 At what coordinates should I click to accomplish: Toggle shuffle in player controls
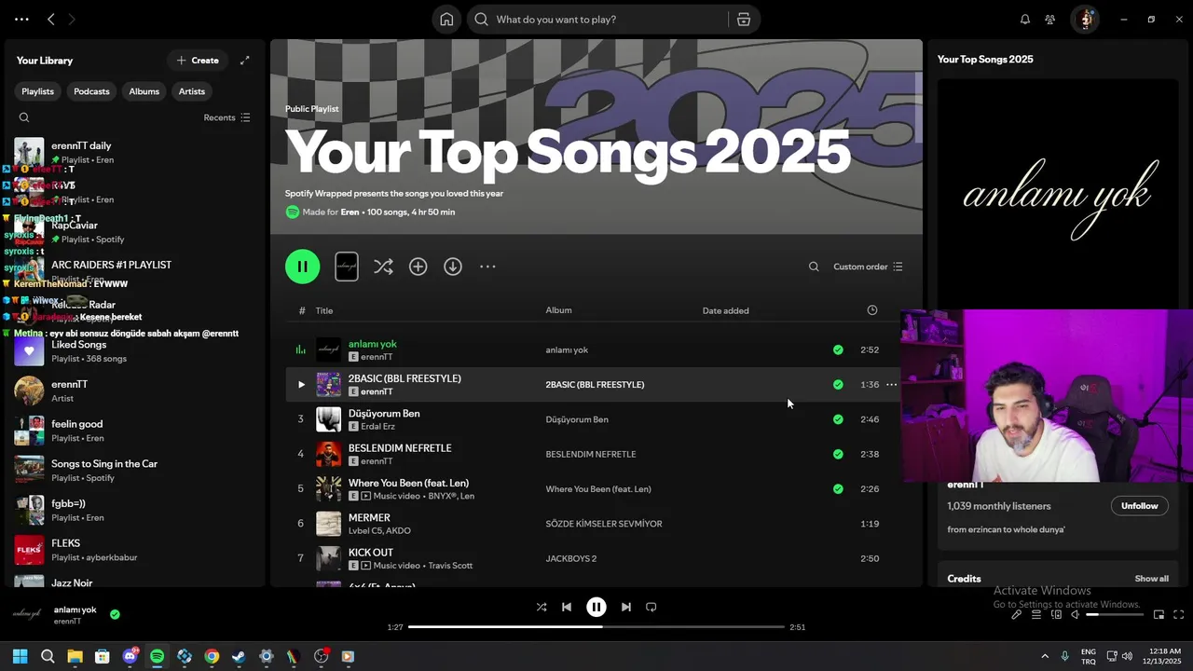point(542,607)
